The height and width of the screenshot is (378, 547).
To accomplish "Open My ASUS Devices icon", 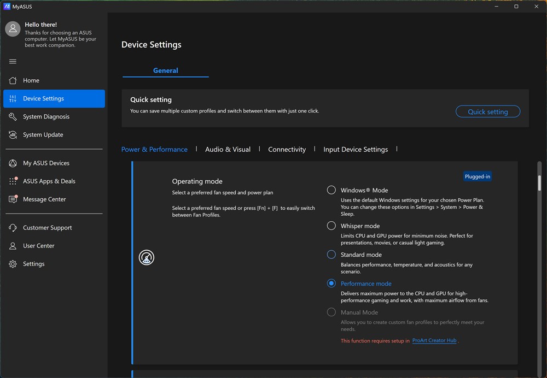I will (x=13, y=163).
